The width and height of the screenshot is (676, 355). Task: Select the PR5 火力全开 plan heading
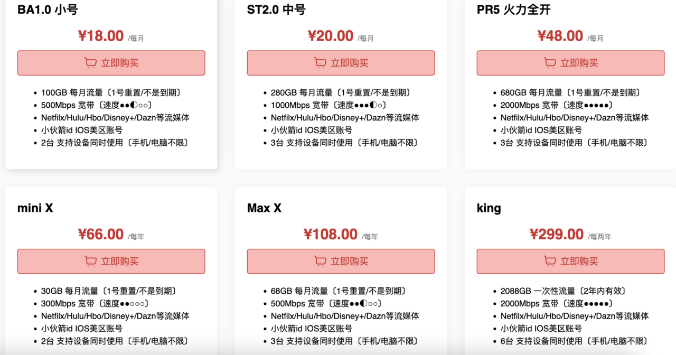click(x=513, y=10)
